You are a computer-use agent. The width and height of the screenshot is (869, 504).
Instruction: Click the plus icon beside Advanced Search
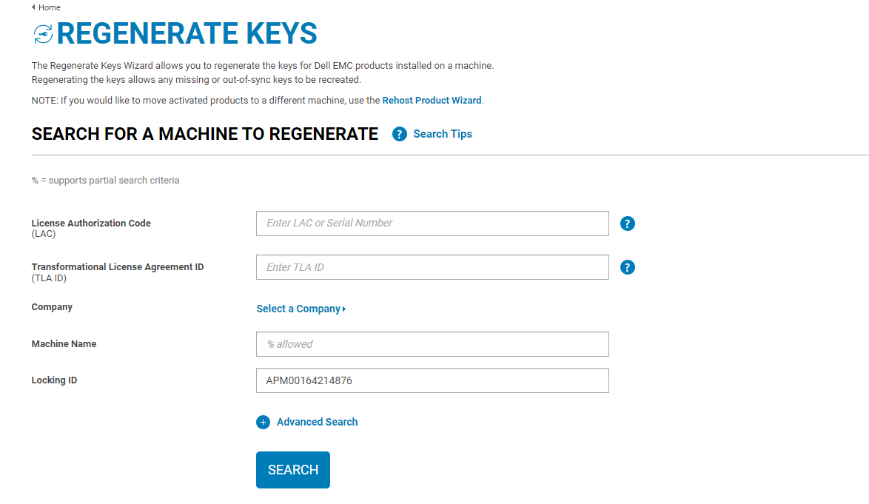(x=263, y=422)
